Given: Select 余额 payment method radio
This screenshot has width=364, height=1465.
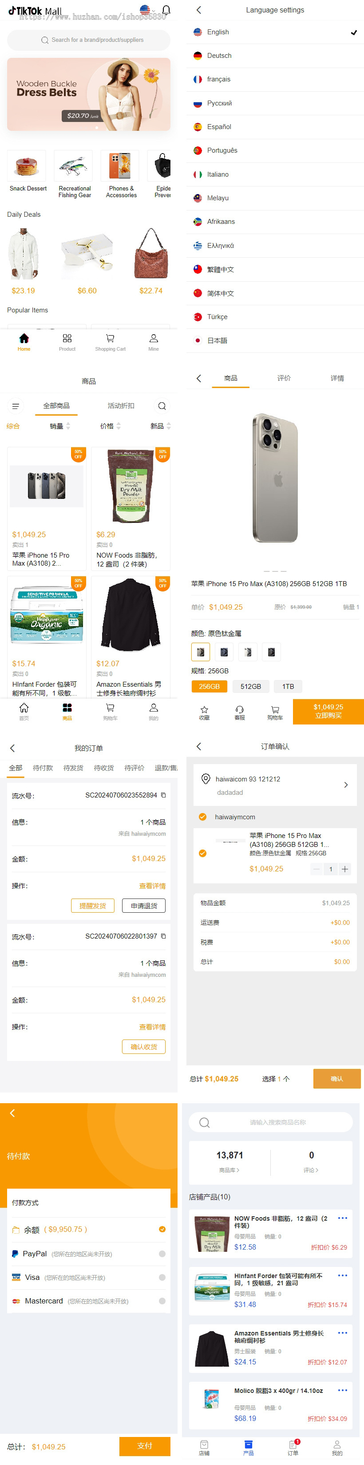Looking at the screenshot, I should pyautogui.click(x=162, y=1229).
